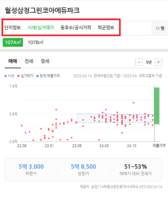
Task: Select the 시세/실거래가 tab
Action: 41,27
